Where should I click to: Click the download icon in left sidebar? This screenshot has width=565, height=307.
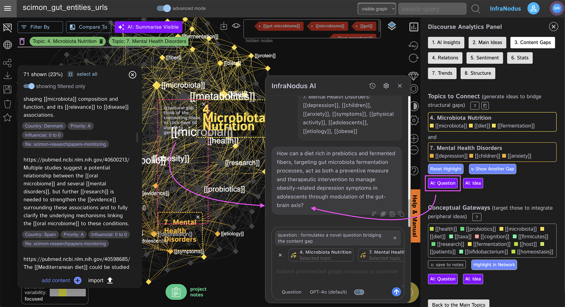(x=7, y=75)
